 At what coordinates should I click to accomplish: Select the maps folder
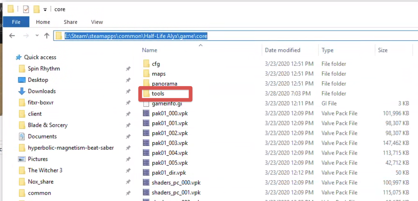point(158,74)
